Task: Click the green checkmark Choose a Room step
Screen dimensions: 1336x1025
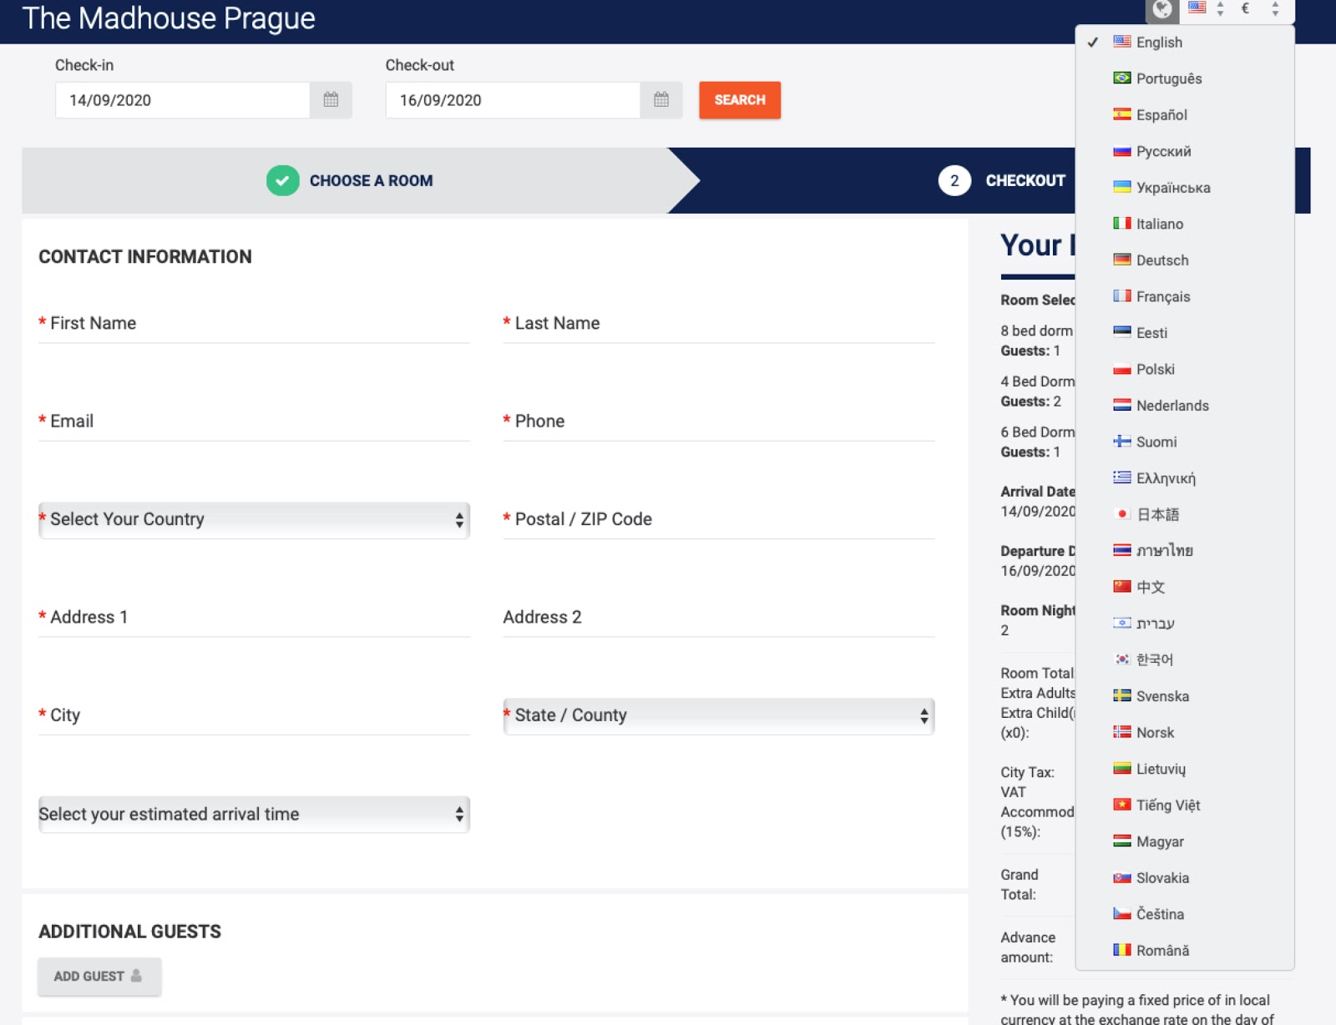Action: tap(283, 180)
